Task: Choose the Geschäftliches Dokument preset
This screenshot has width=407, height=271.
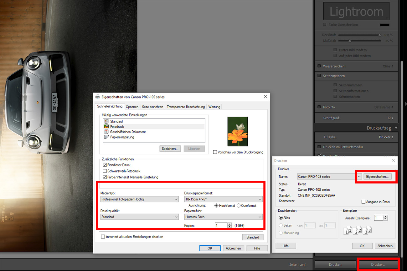Action: [x=128, y=132]
